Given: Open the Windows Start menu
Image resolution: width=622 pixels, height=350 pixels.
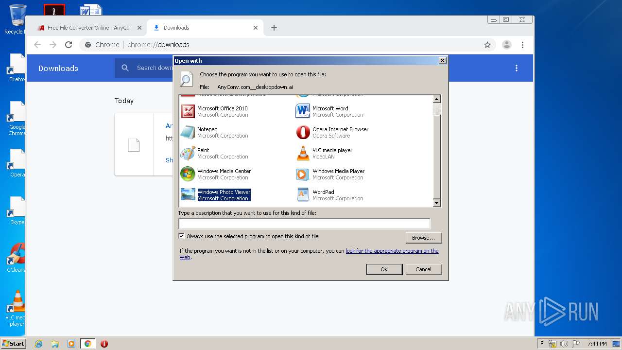Looking at the screenshot, I should tap(13, 344).
